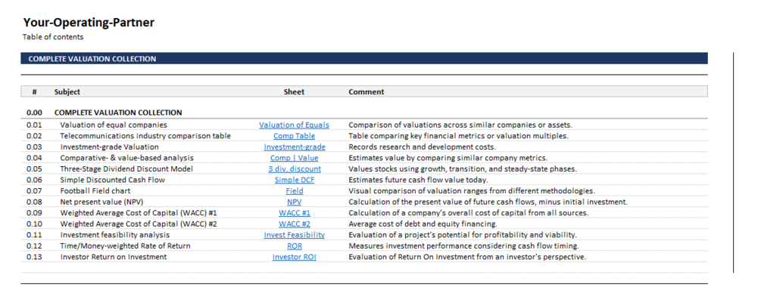Click the row number 0.13
The image size is (761, 306).
(35, 257)
